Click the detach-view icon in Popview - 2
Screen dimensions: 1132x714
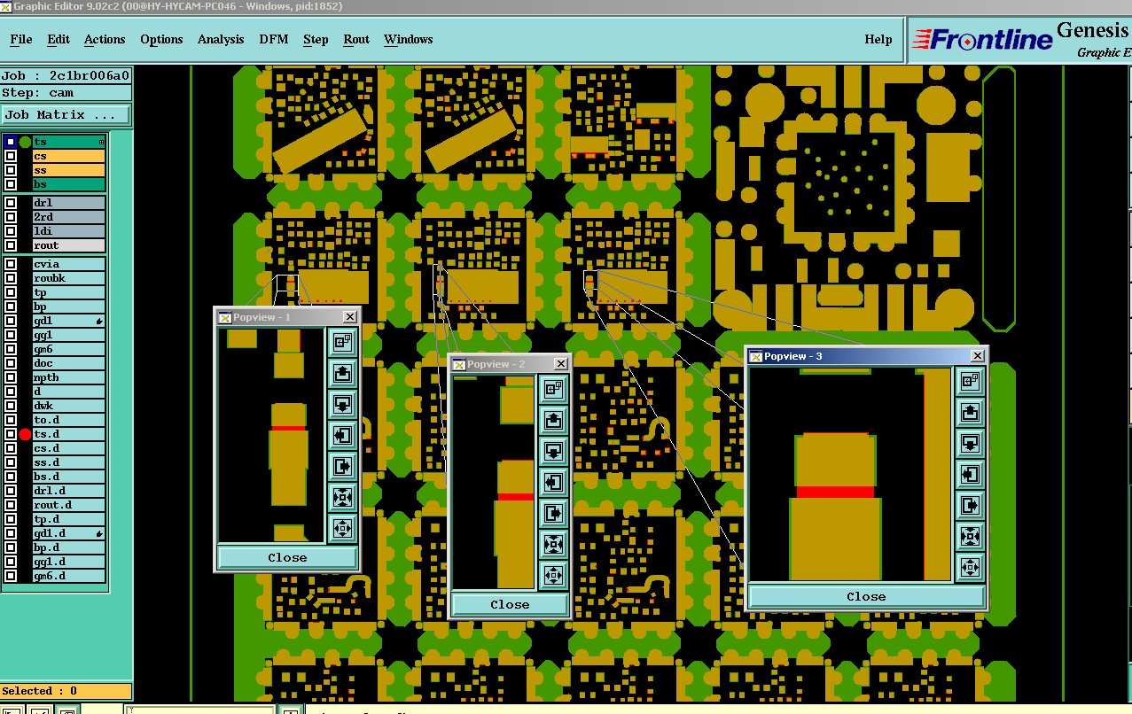click(x=553, y=389)
